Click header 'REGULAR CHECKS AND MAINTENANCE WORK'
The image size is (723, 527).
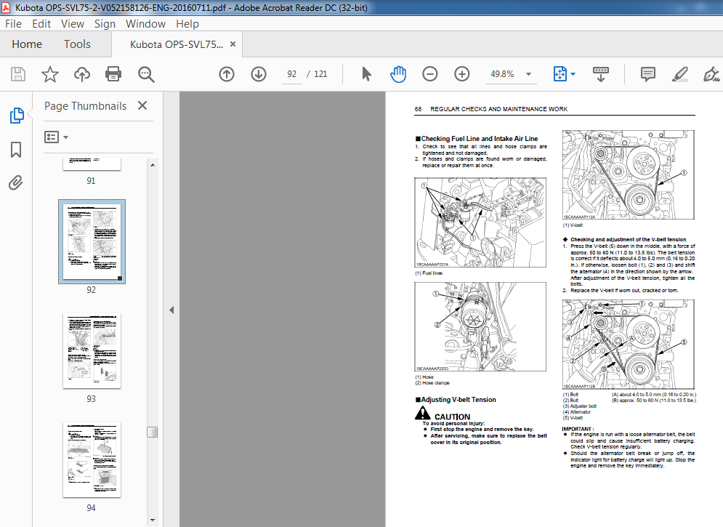coord(499,109)
